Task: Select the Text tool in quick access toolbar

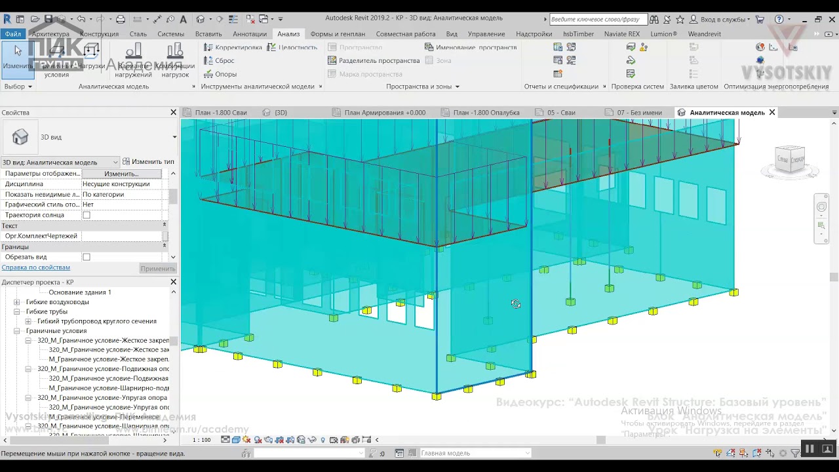Action: click(183, 19)
